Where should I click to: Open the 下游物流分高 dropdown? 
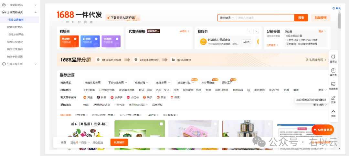click(118, 83)
